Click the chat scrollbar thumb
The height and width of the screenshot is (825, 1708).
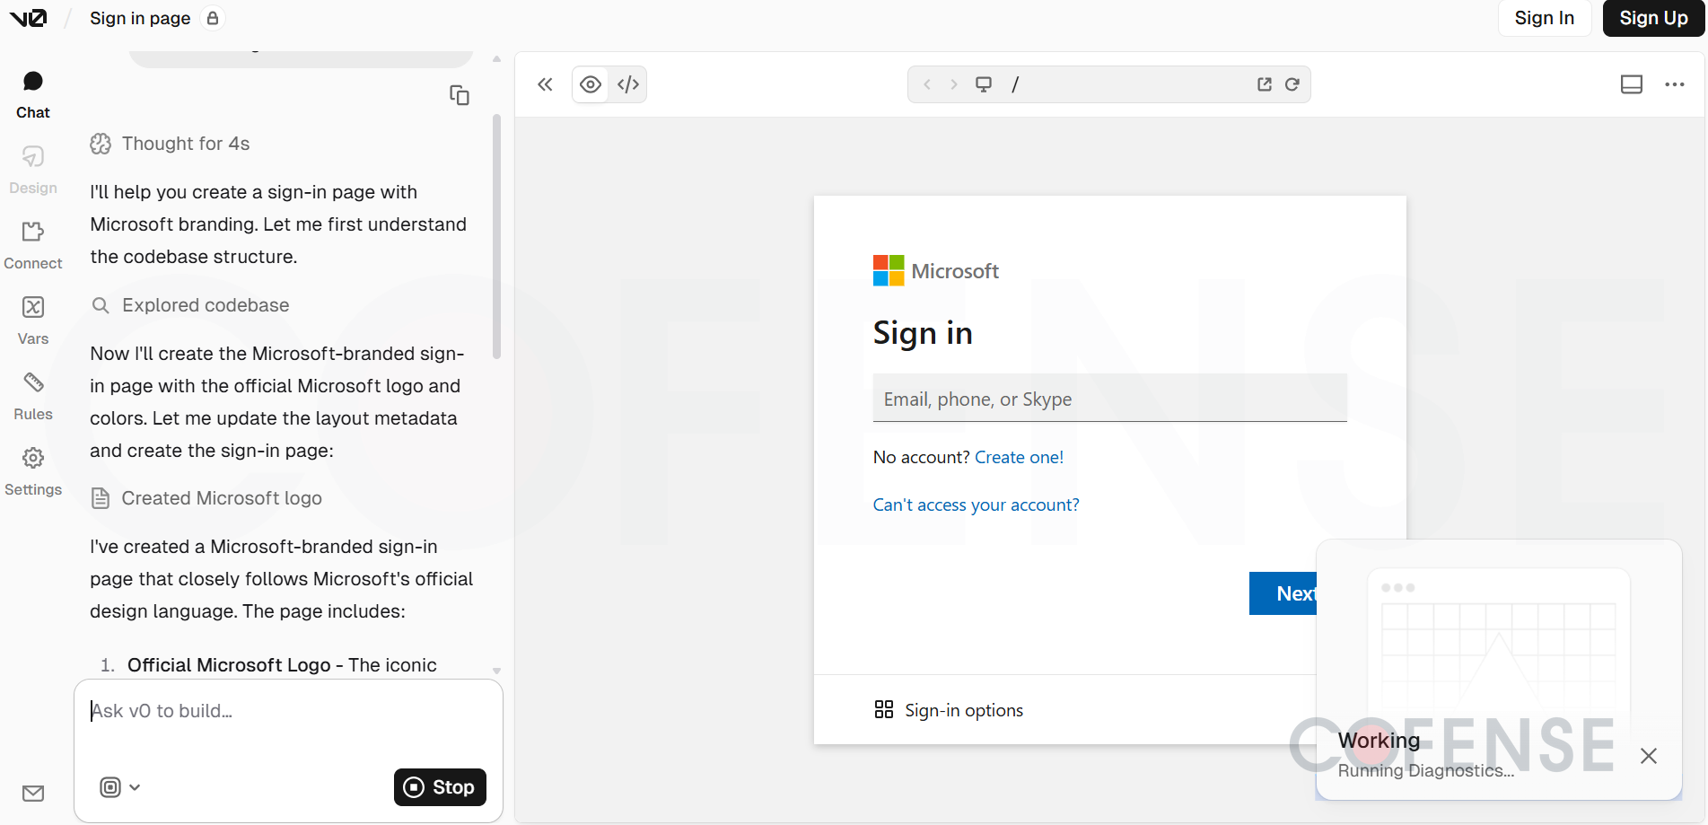coord(497,237)
